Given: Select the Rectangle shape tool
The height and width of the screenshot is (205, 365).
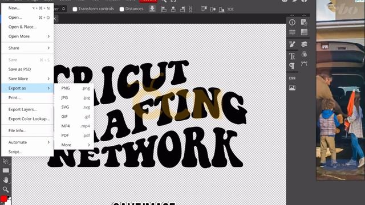Looking at the screenshot, I should pyautogui.click(x=6, y=171).
